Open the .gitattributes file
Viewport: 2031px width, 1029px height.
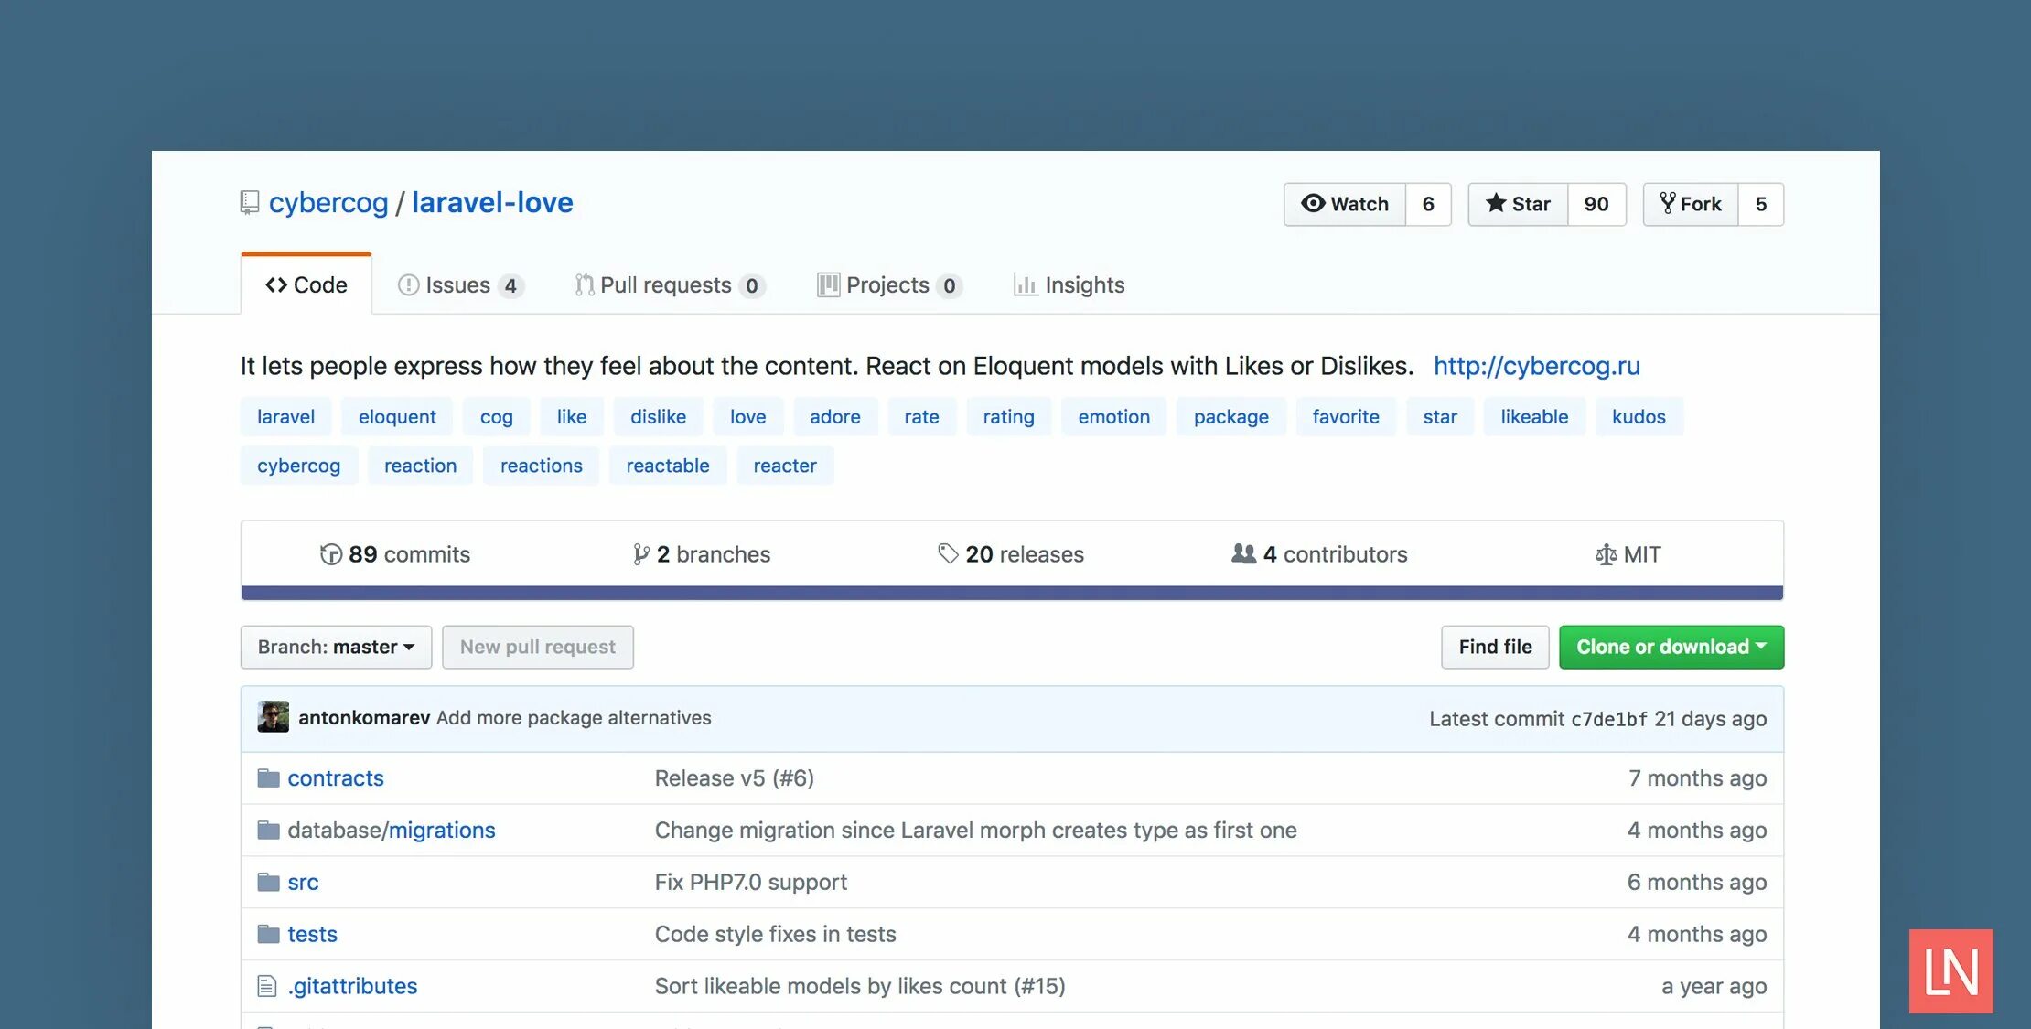click(352, 986)
